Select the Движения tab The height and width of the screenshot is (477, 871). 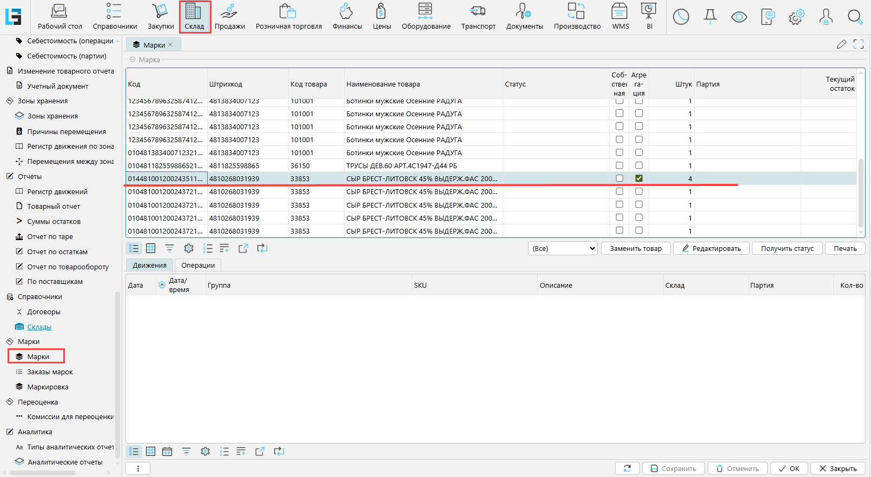coord(150,265)
